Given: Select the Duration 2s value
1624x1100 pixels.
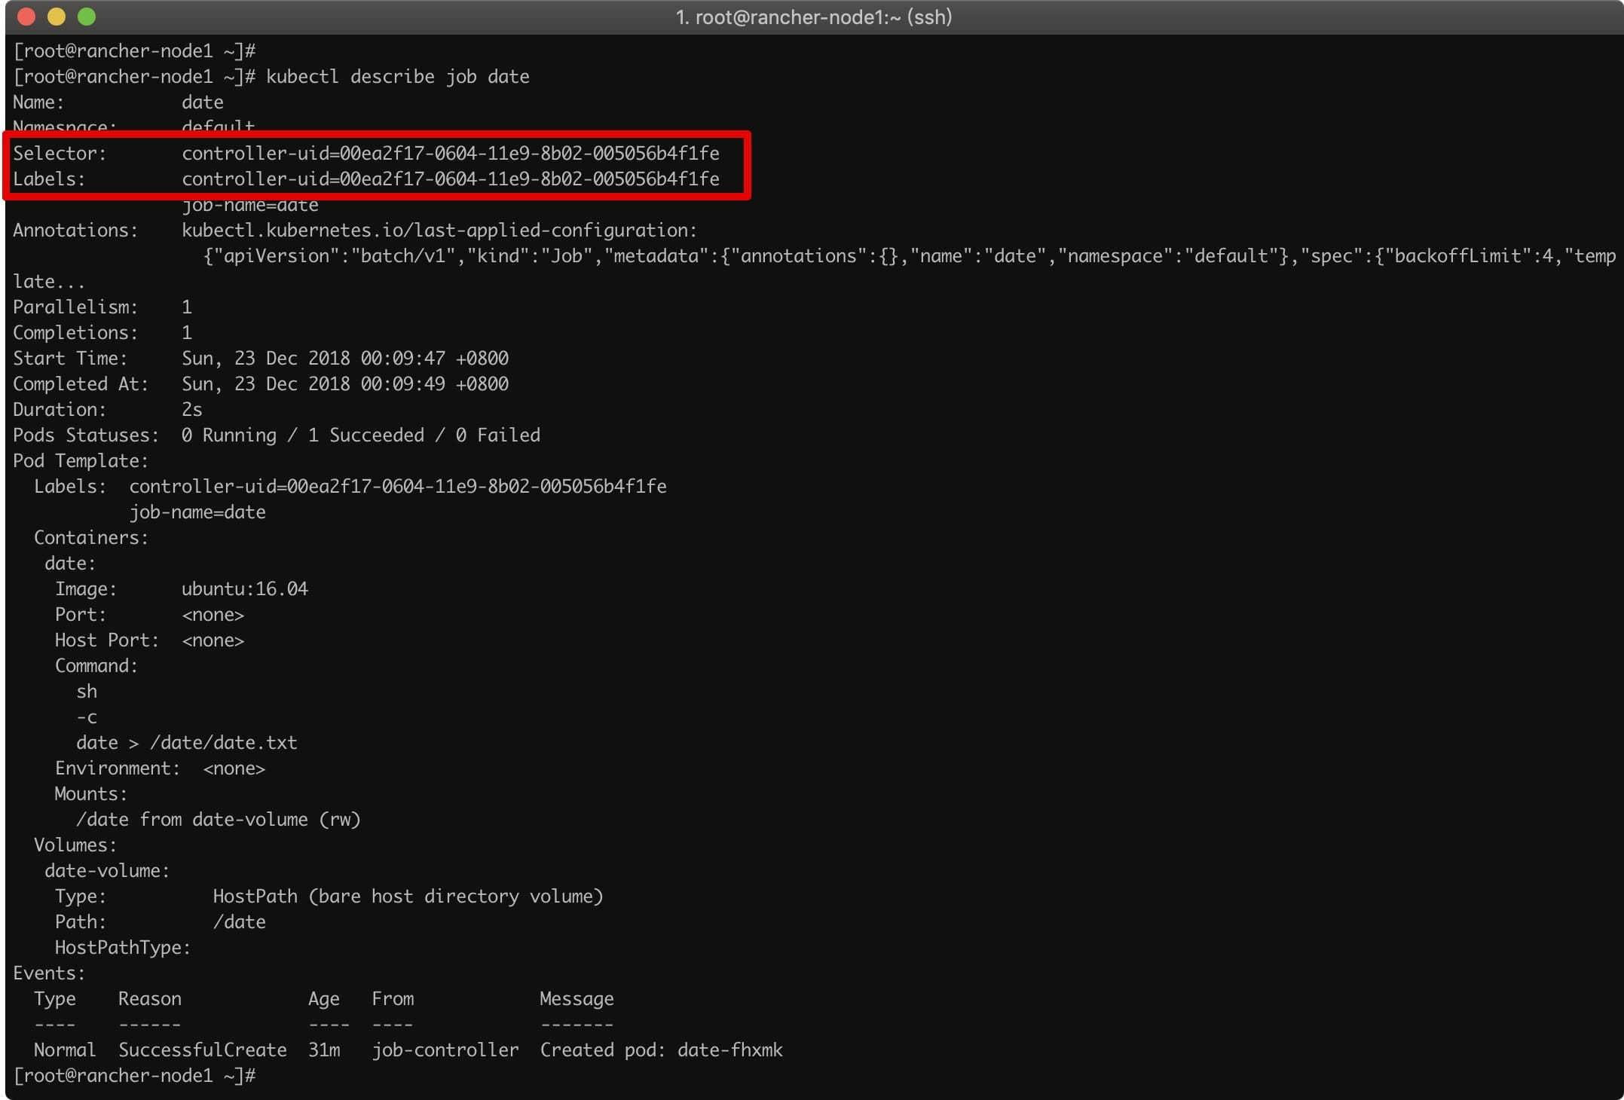Looking at the screenshot, I should [191, 409].
